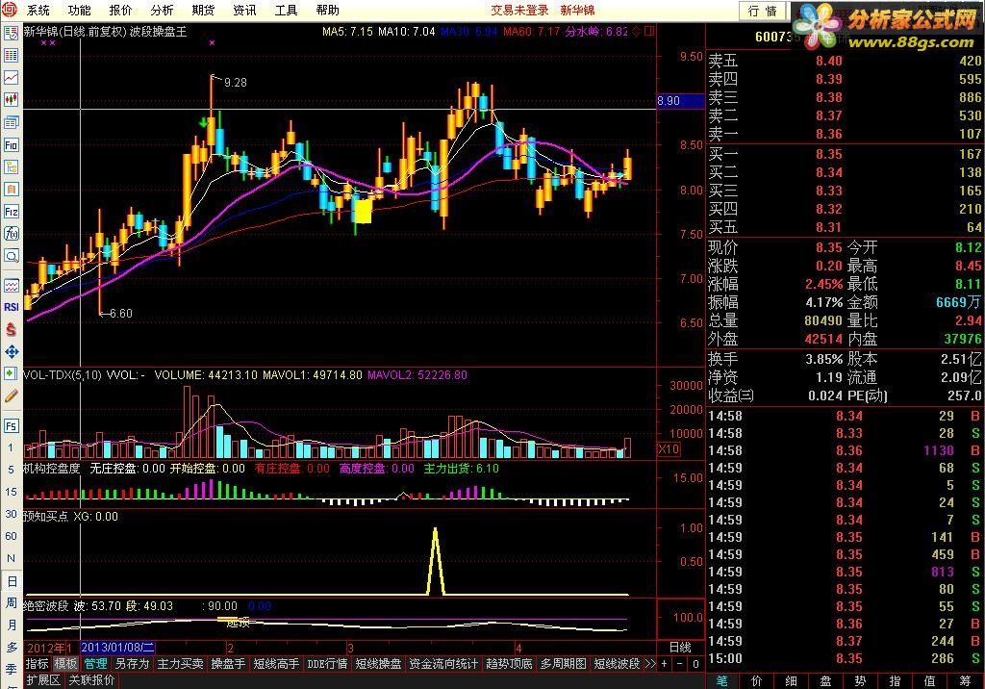Select the 30-minute period button
Image resolution: width=985 pixels, height=689 pixels.
pos(11,514)
